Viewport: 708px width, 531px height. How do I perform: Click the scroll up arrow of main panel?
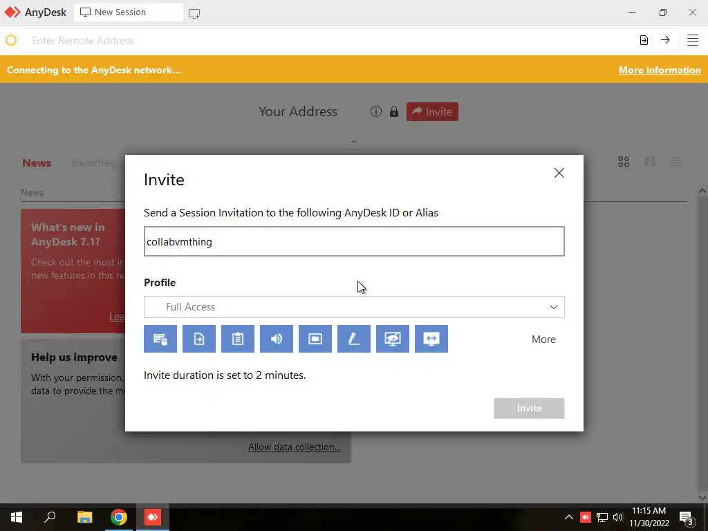702,191
